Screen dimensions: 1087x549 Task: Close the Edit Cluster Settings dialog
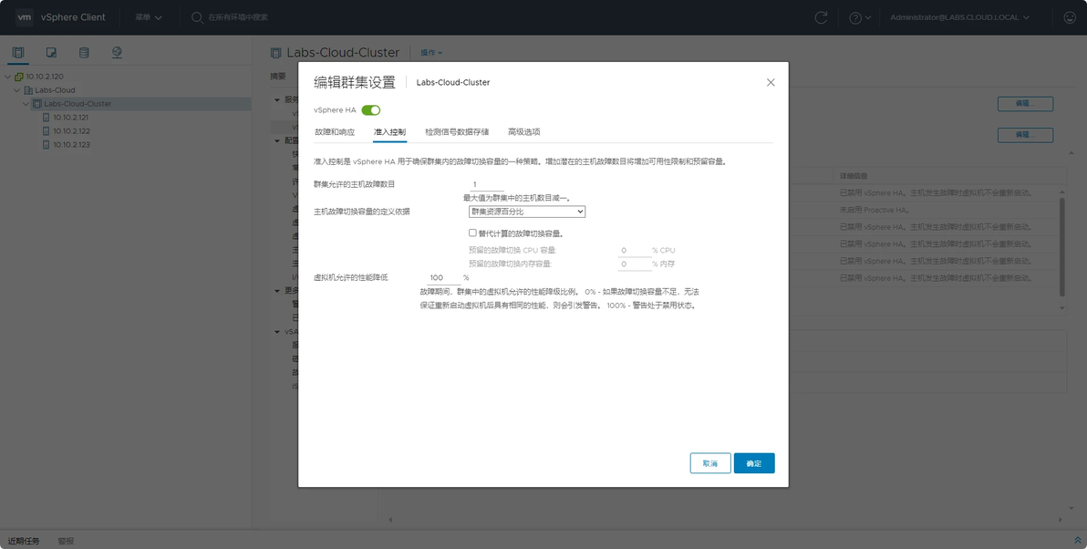click(771, 82)
